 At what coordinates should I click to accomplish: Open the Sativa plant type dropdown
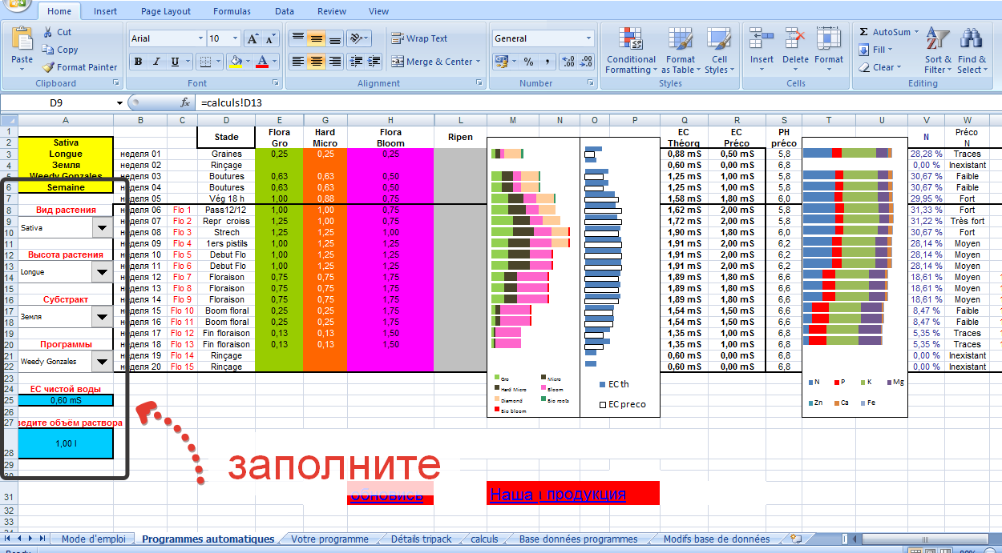[x=102, y=227]
